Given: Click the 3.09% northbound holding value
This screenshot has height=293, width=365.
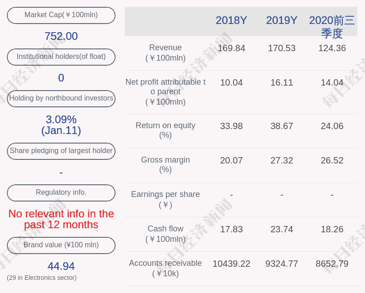Looking at the screenshot, I should (61, 120).
